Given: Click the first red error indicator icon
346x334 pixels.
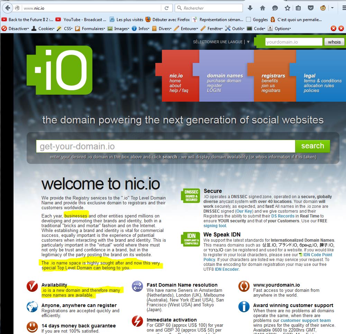Looking at the screenshot, I should point(334,28).
